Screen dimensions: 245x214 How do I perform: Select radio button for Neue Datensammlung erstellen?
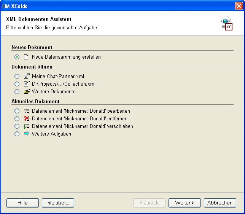pos(17,57)
